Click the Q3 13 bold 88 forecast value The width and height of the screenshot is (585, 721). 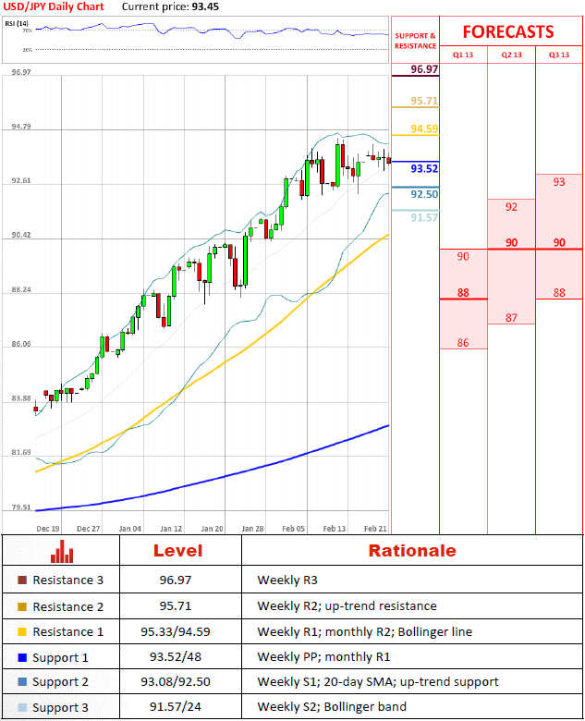559,292
